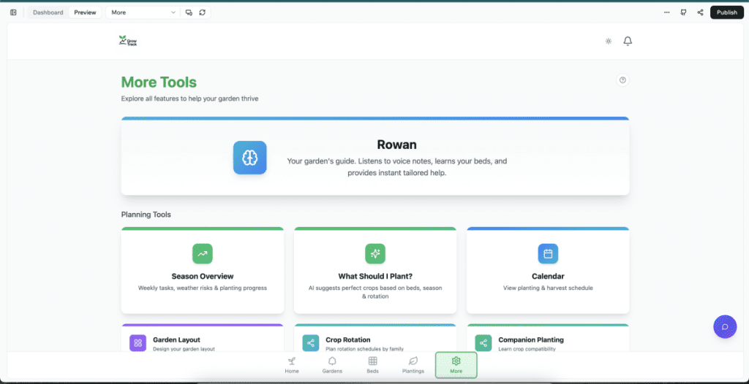Click the More Tools heading
Image resolution: width=749 pixels, height=384 pixels.
point(159,82)
